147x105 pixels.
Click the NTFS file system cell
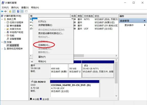click(x=87, y=19)
